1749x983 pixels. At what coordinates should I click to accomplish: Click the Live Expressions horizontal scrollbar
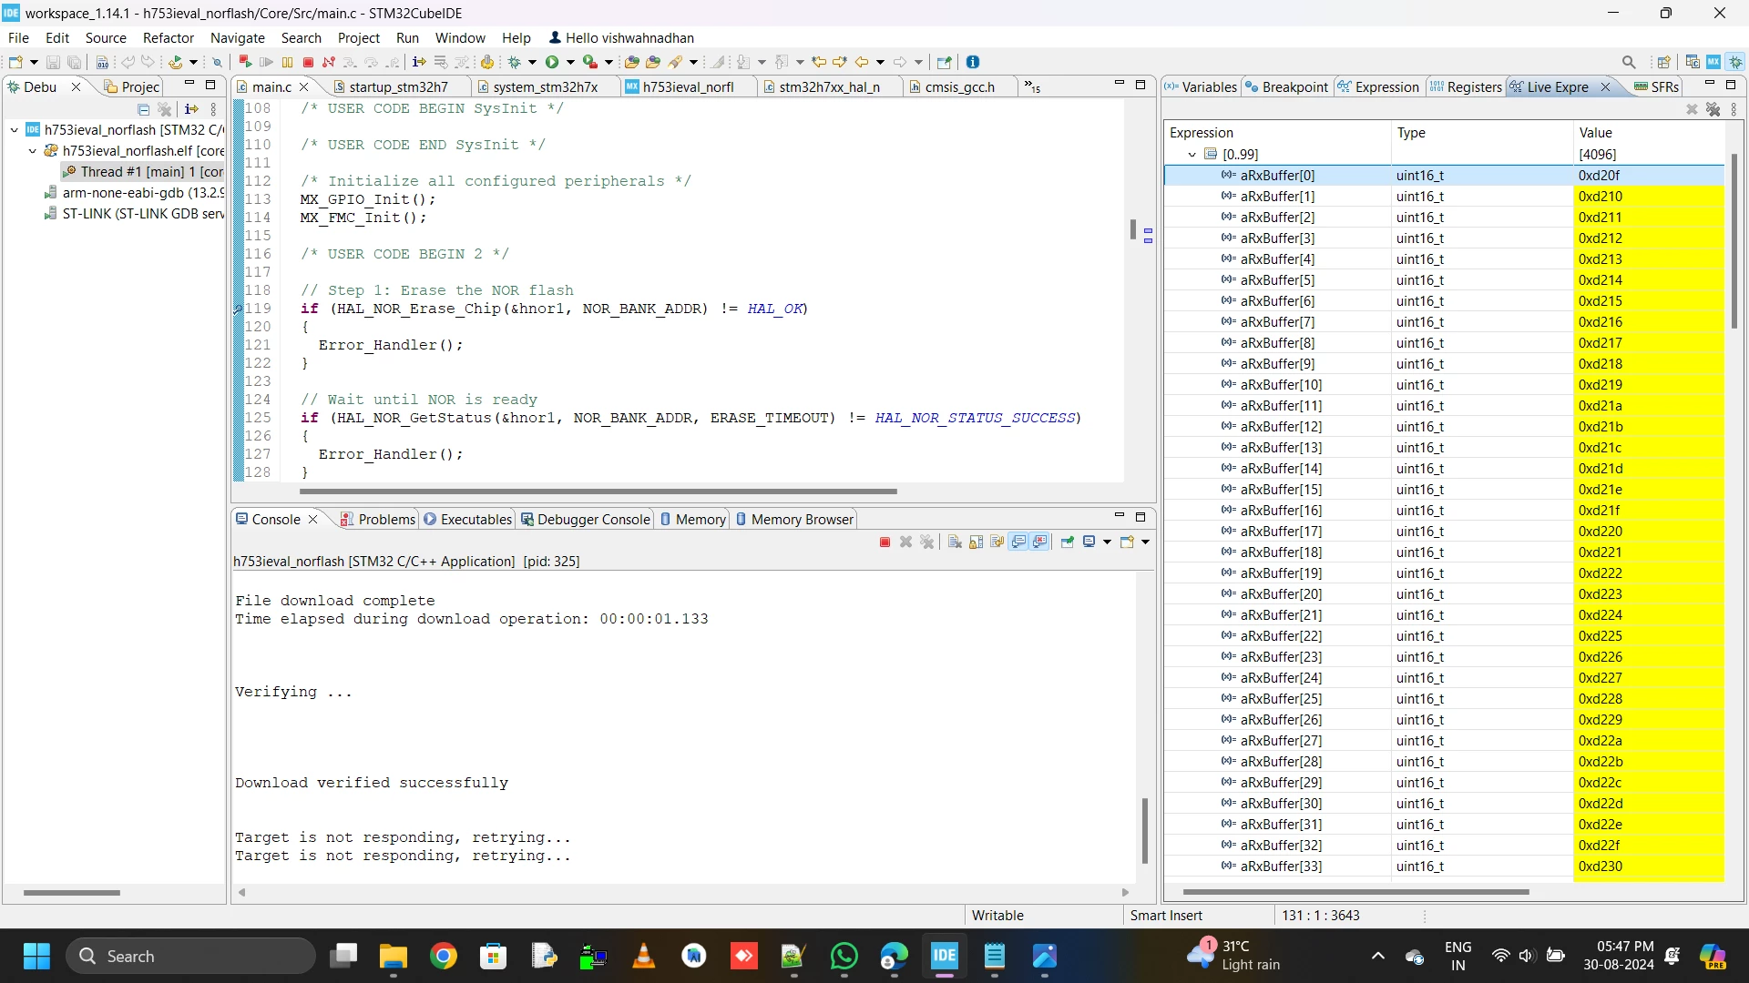(x=1355, y=892)
